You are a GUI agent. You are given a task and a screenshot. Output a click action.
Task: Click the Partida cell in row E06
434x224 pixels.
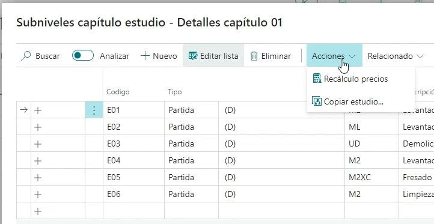pyautogui.click(x=192, y=194)
